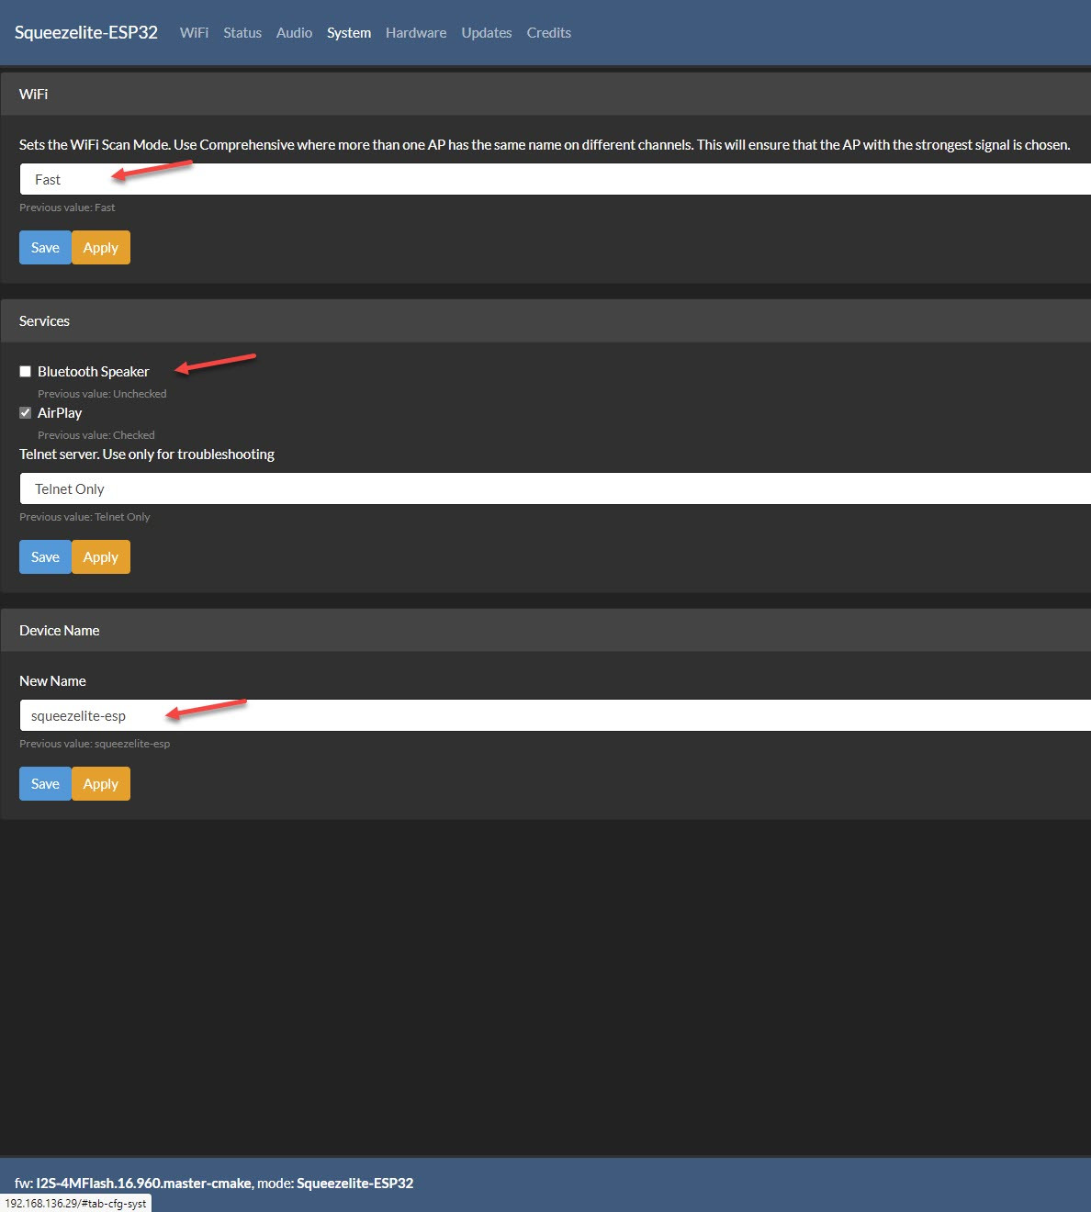This screenshot has width=1091, height=1212.
Task: Go to the Audio tab
Action: click(x=294, y=32)
